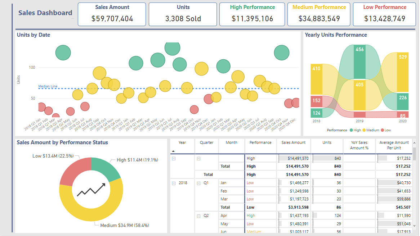This screenshot has width=420, height=236.
Task: Click the 2020 Low bar labeled 85
Action: (403, 115)
